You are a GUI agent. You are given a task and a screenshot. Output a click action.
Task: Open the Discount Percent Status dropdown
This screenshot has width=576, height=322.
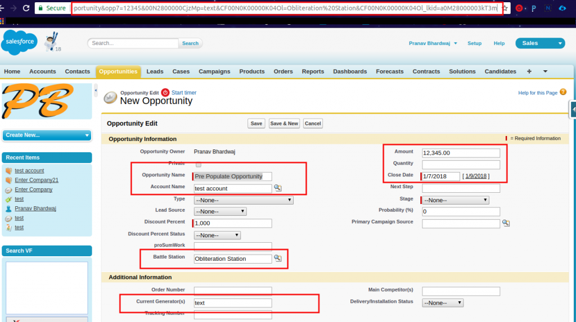[x=217, y=235]
